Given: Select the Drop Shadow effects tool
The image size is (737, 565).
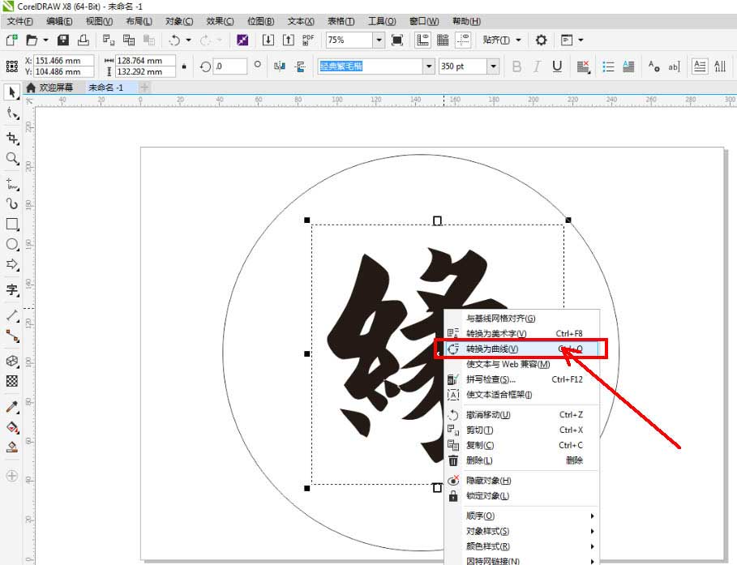Looking at the screenshot, I should tap(12, 361).
